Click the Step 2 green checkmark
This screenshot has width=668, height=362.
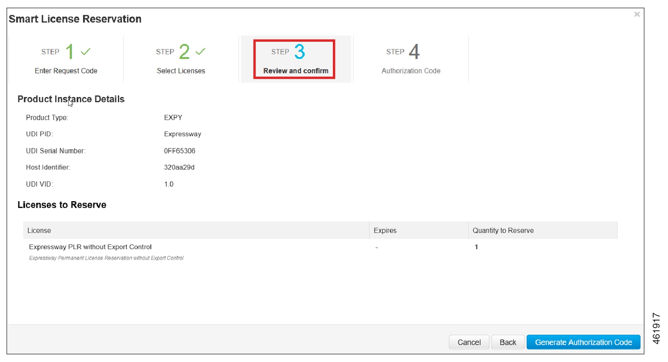(x=200, y=51)
